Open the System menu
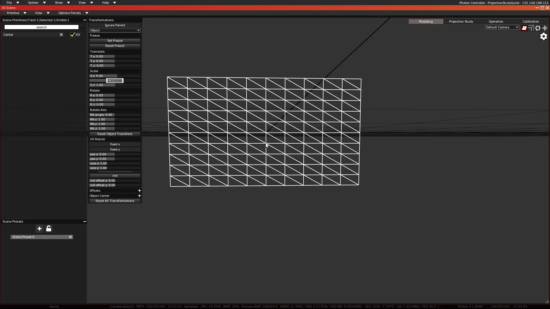Image resolution: width=550 pixels, height=309 pixels. 36,3
